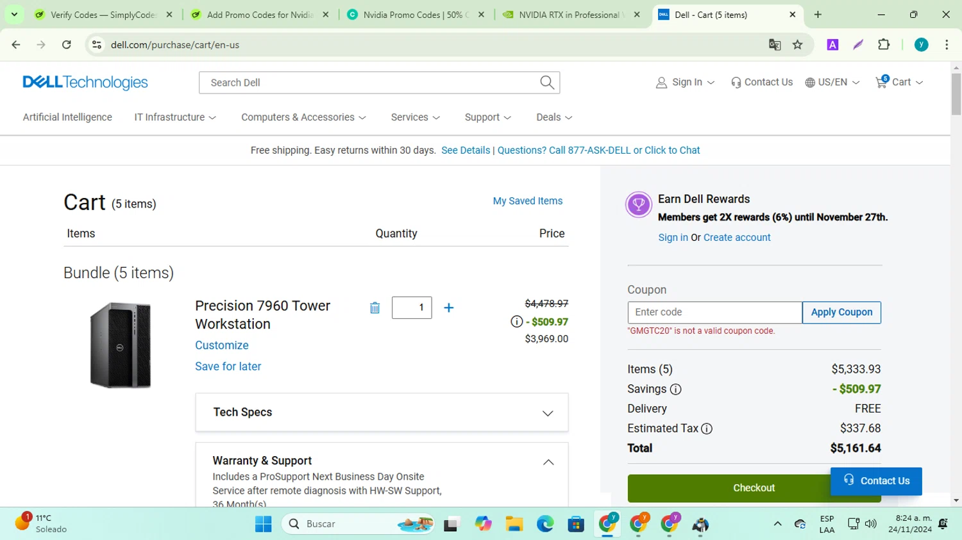Open the price discount info icon
The width and height of the screenshot is (962, 540).
[516, 322]
